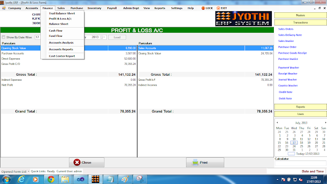Open the year 2013 date dropdown
327x184 pixels.
pyautogui.click(x=102, y=37)
